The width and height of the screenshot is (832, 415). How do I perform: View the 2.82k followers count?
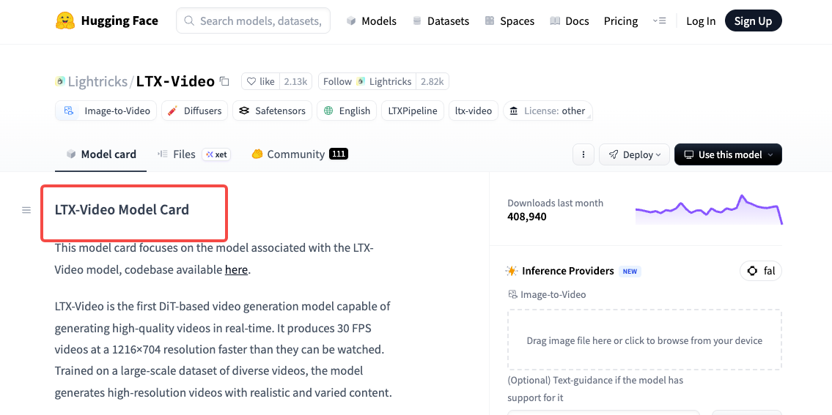432,82
